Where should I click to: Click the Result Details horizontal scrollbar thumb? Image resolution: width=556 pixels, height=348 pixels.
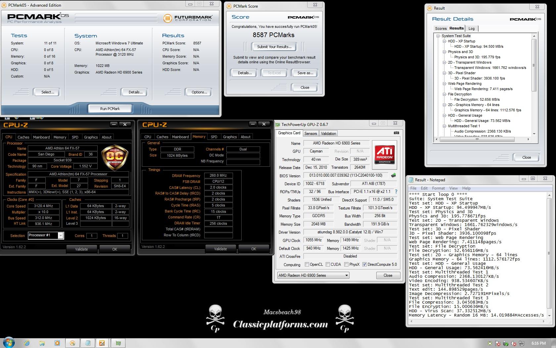click(477, 140)
